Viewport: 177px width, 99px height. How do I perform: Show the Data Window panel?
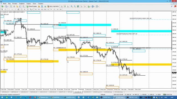[x=14, y=6]
